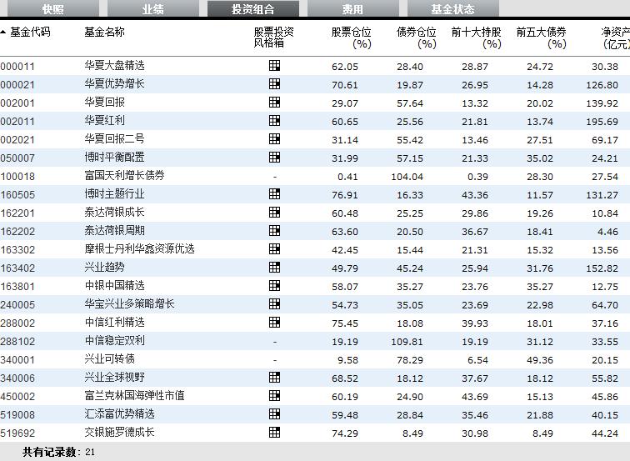This screenshot has width=630, height=461.
Task: Click style box grid icon for 华夏红利
Action: tap(274, 121)
